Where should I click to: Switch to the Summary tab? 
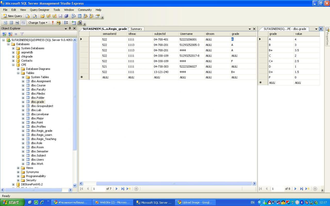coord(136,29)
